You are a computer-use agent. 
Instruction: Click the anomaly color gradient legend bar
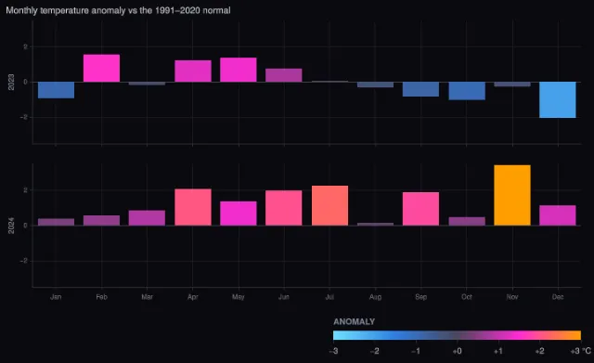pyautogui.click(x=457, y=335)
